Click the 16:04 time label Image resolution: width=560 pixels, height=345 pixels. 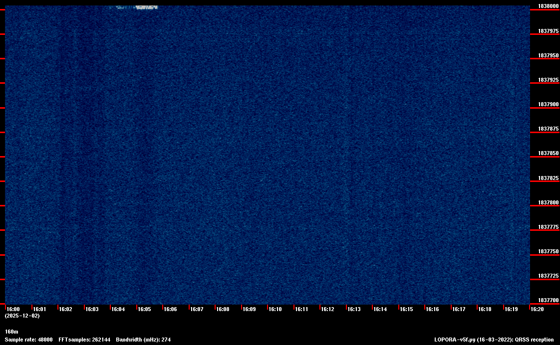pyautogui.click(x=118, y=309)
